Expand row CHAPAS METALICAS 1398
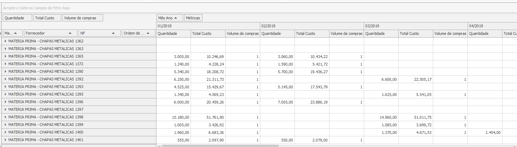Image resolution: width=517 pixels, height=147 pixels. click(6, 117)
